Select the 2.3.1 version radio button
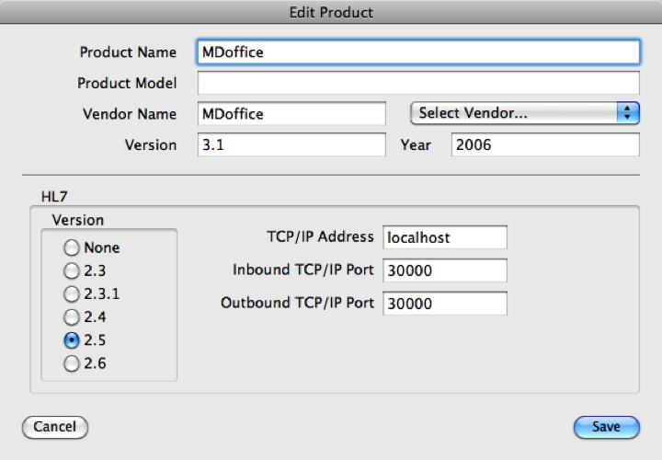Image resolution: width=662 pixels, height=460 pixels. tap(71, 293)
